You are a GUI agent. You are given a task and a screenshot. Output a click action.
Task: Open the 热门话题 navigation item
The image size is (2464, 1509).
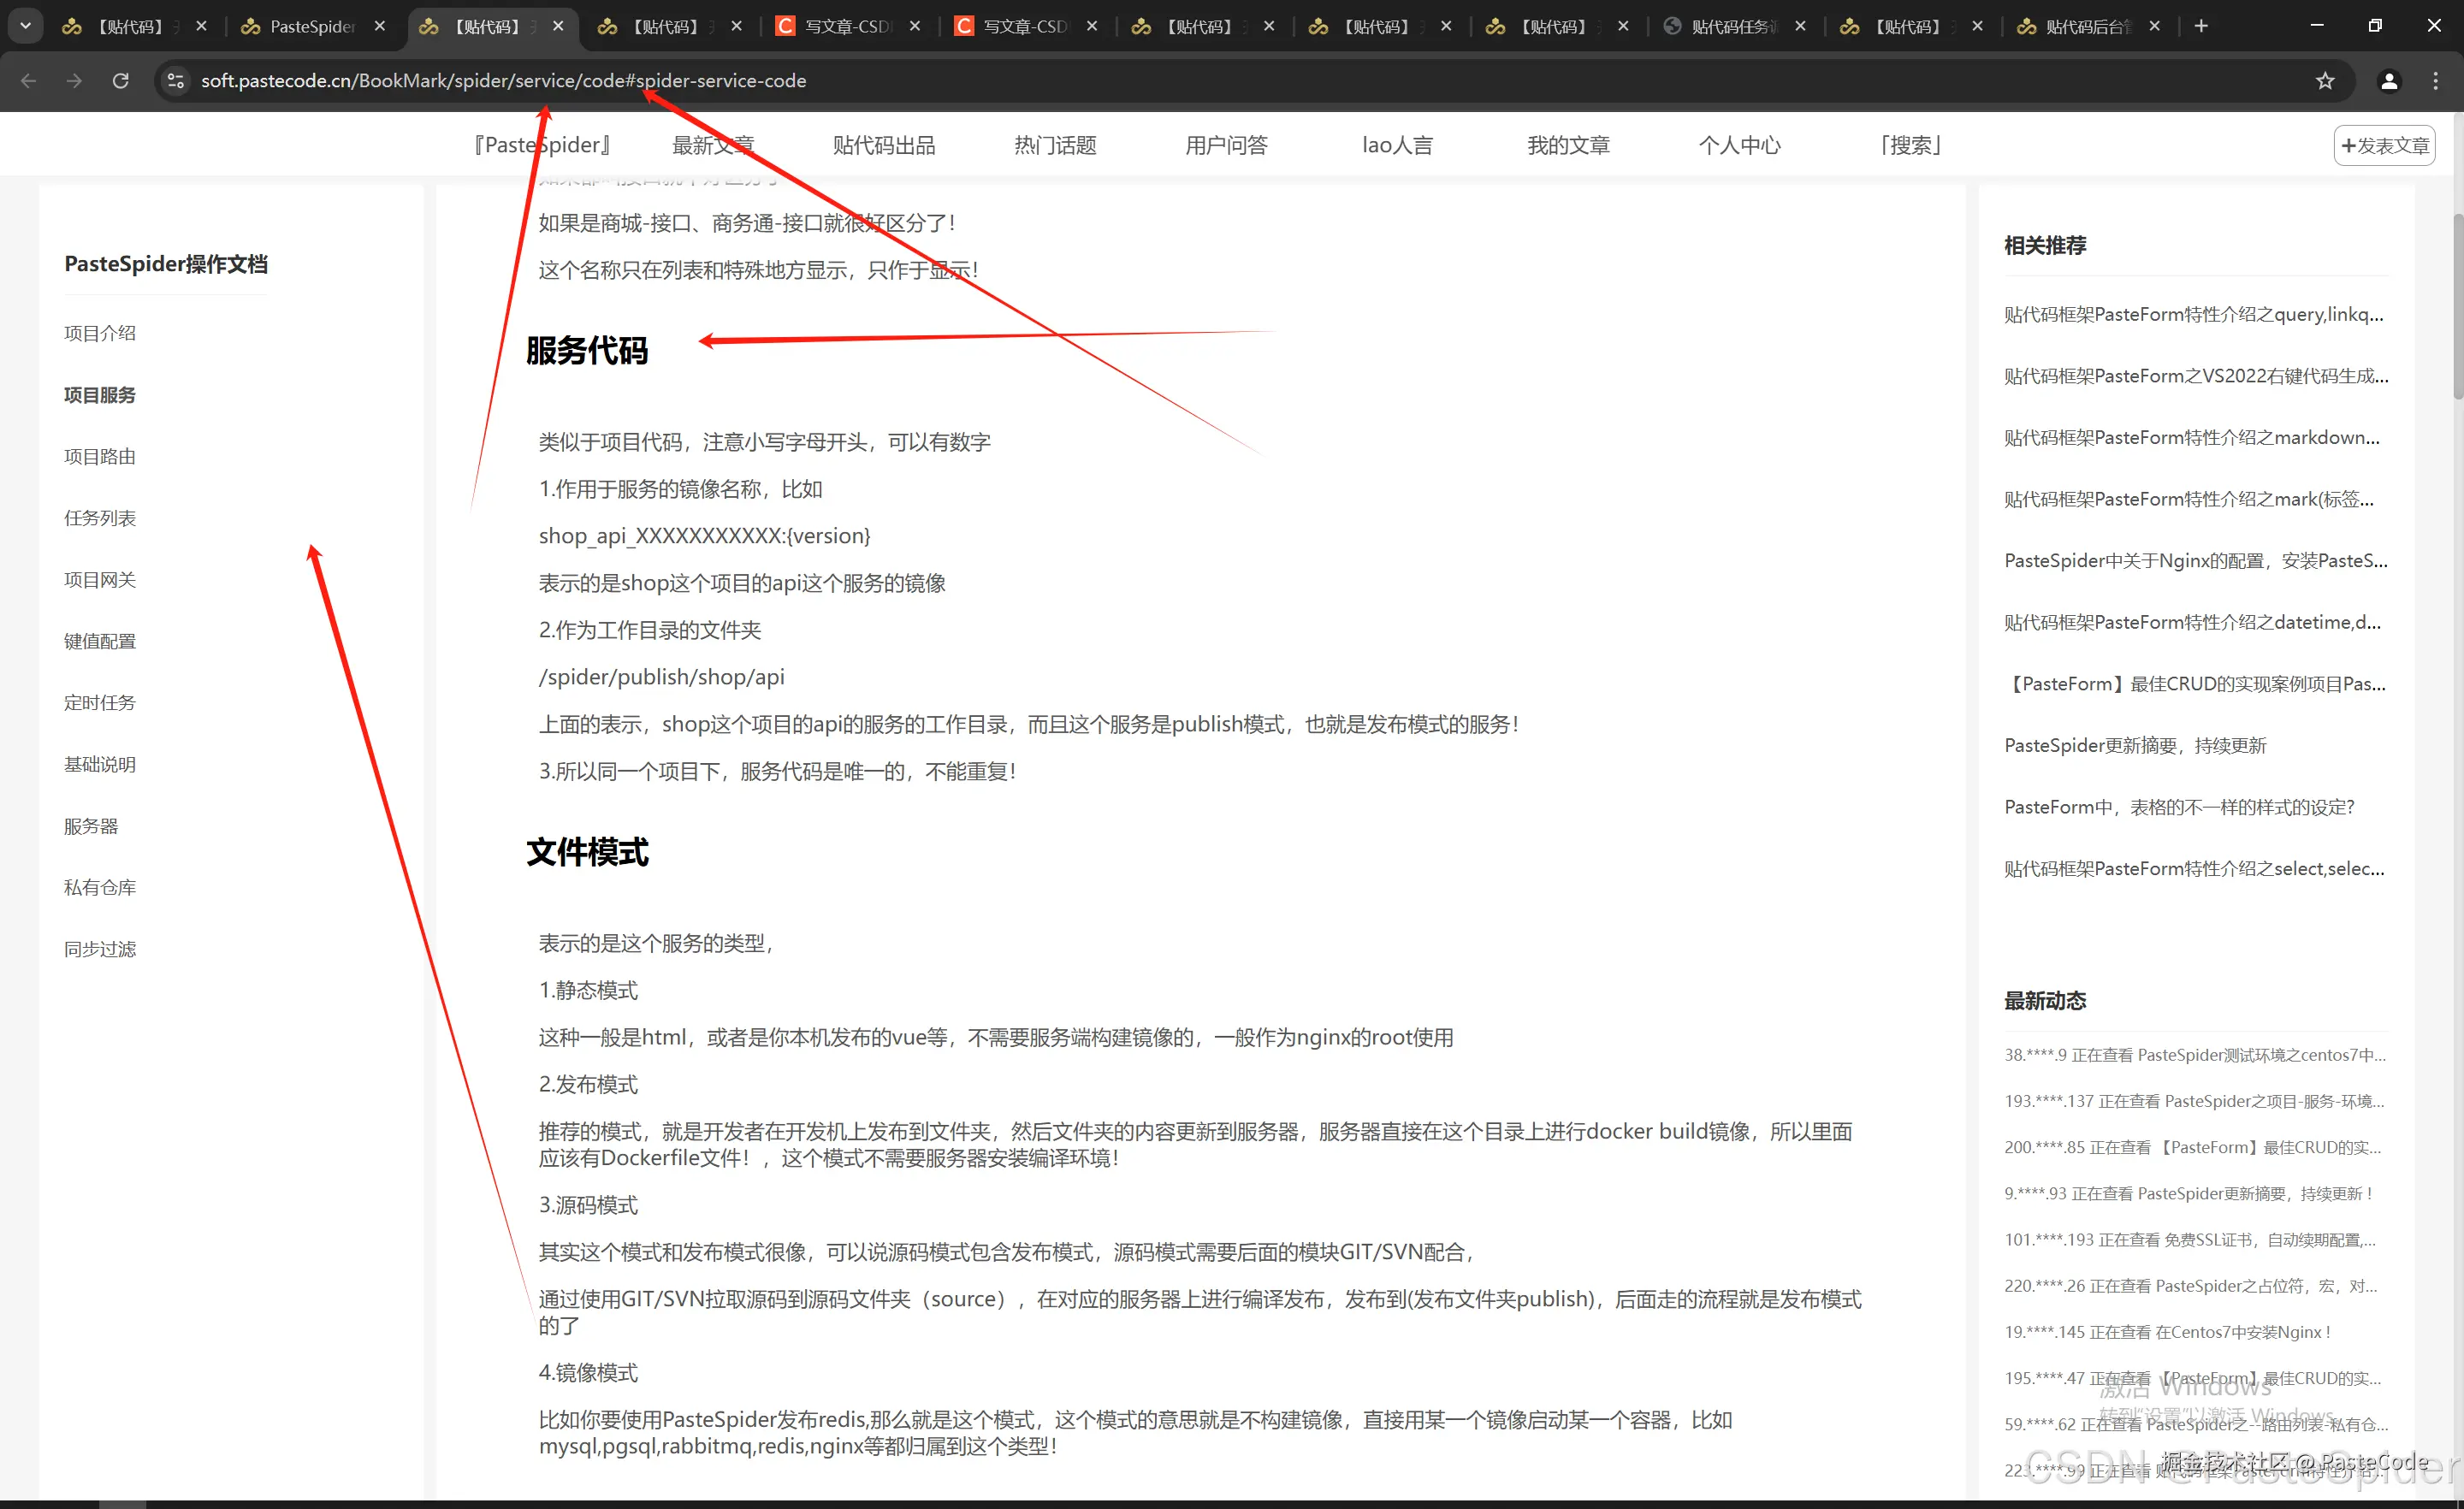tap(1054, 145)
